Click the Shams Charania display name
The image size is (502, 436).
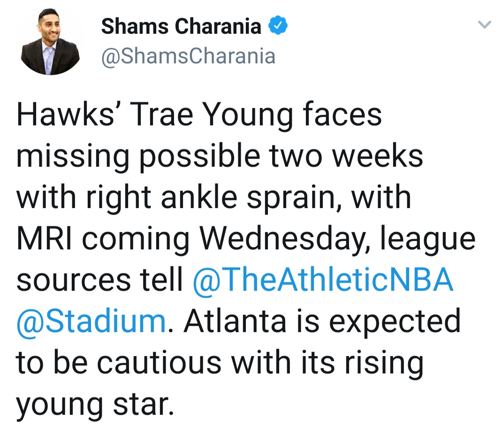(181, 26)
